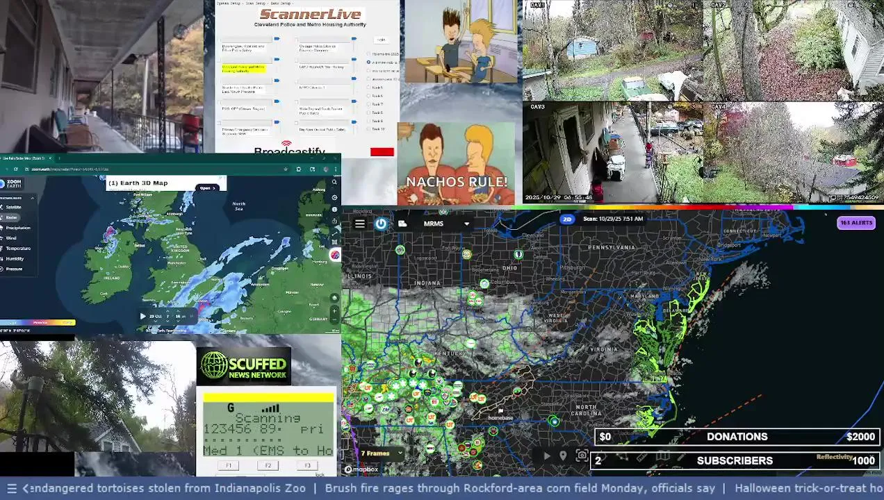The height and width of the screenshot is (500, 884).
Task: Click the layers icon left of MRMS
Action: [x=402, y=224]
